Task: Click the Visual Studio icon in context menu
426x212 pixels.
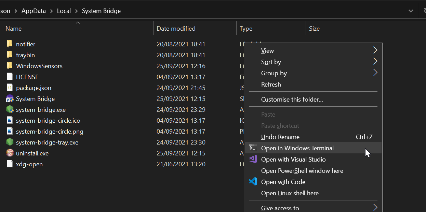Action: [x=253, y=159]
